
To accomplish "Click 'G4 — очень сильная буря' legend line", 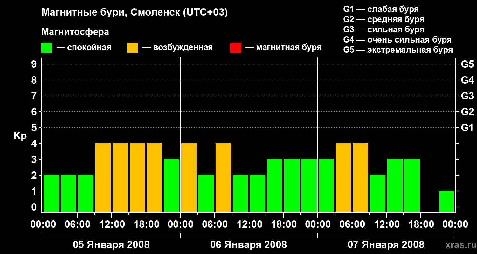I will pyautogui.click(x=397, y=40).
